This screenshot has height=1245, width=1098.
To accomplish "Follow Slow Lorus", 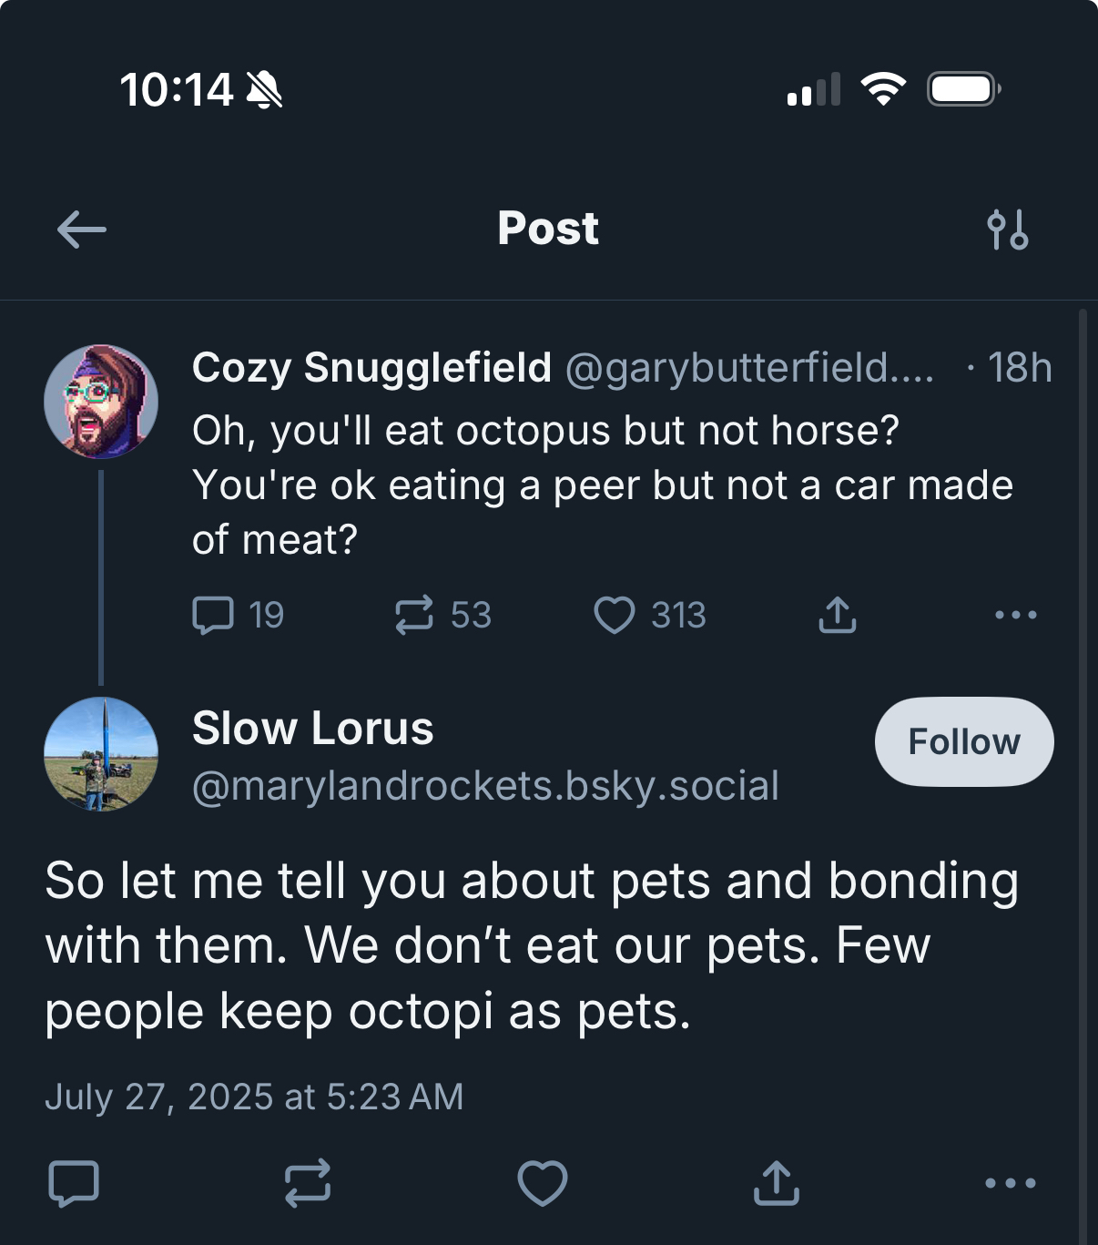I will [x=964, y=741].
